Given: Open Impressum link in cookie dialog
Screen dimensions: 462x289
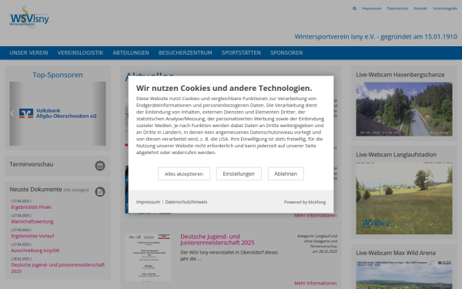Looking at the screenshot, I should pyautogui.click(x=148, y=202).
